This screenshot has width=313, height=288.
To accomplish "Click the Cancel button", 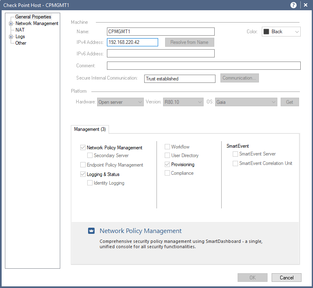I will [x=286, y=277].
